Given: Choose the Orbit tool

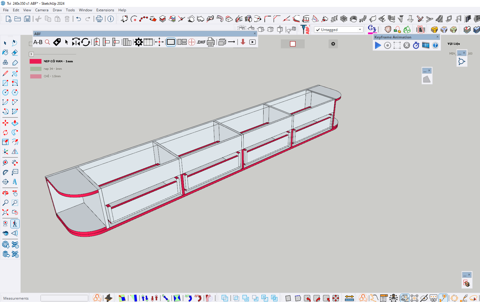Looking at the screenshot, I should [5, 193].
